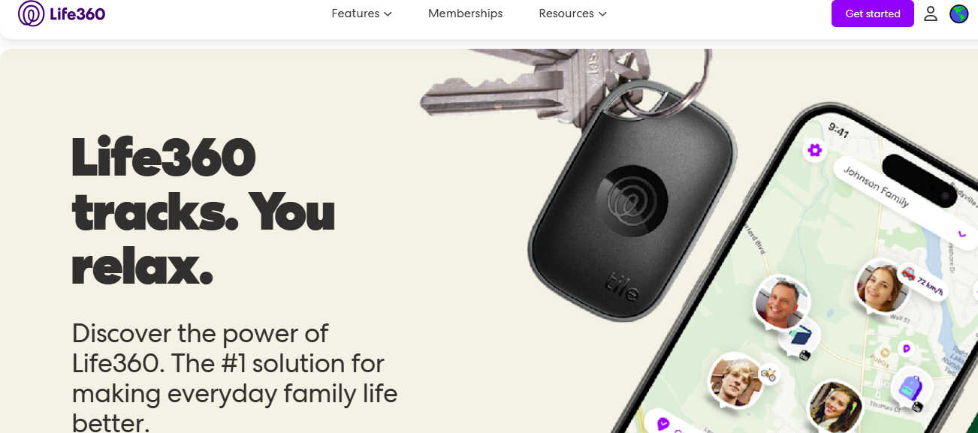
Task: Click the globe language selector icon
Action: click(x=959, y=14)
